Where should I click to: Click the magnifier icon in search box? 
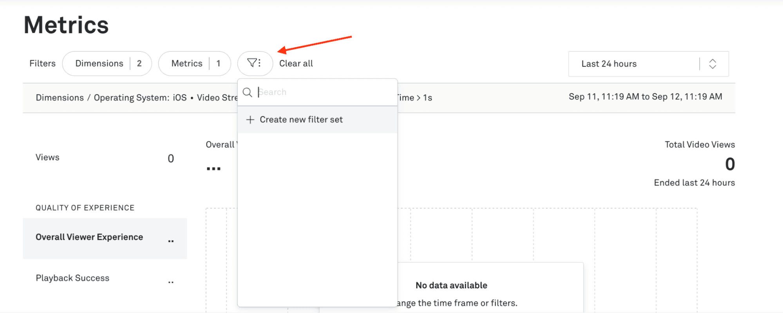tap(248, 92)
